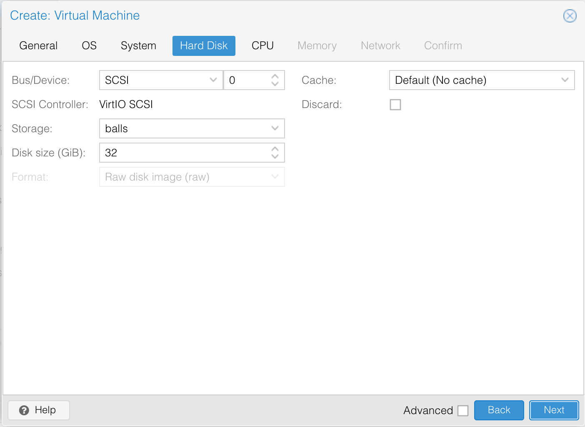Click the down arrow on Disk size spinner

coord(275,156)
